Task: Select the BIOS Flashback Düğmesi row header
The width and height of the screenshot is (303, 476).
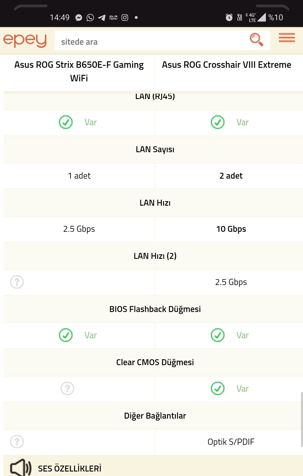Action: (153, 309)
